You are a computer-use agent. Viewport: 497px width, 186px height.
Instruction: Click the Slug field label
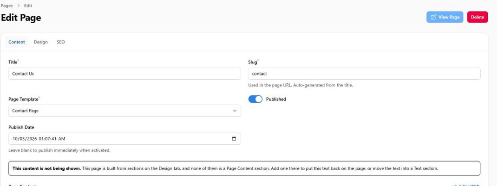coord(253,62)
